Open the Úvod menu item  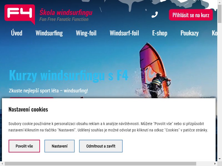[17, 33]
